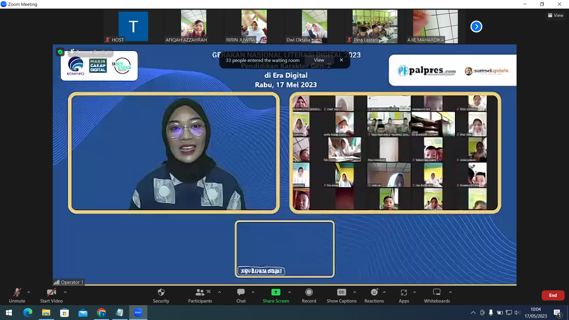
Task: Expand the Reactions options arrow
Action: (384, 292)
